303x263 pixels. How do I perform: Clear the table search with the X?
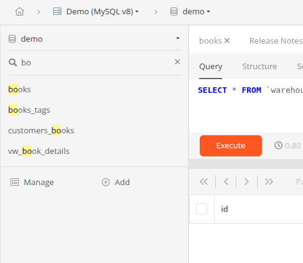pos(177,62)
